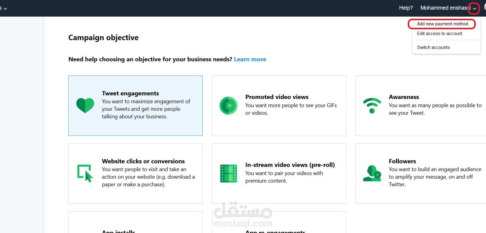The height and width of the screenshot is (233, 486).
Task: Choose Edit access to account
Action: click(x=439, y=34)
